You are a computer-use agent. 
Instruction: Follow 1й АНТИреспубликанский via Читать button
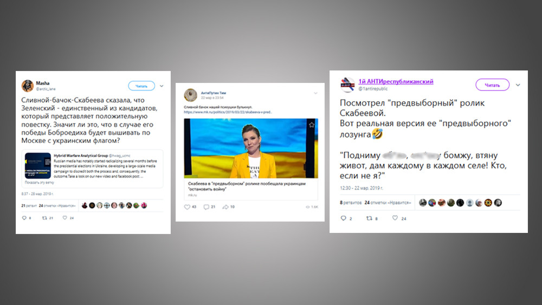492,85
